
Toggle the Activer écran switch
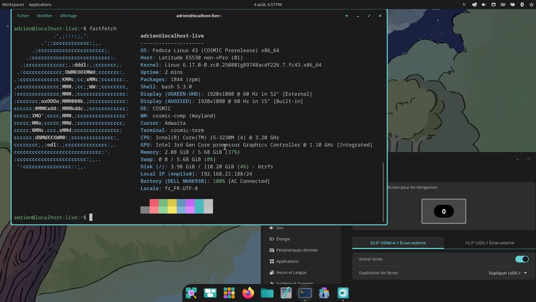(522, 259)
